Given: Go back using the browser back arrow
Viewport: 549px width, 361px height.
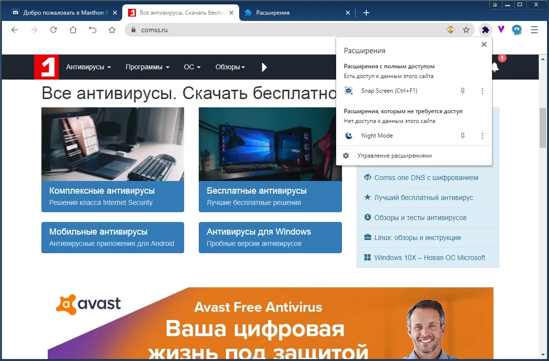Looking at the screenshot, I should tap(14, 30).
